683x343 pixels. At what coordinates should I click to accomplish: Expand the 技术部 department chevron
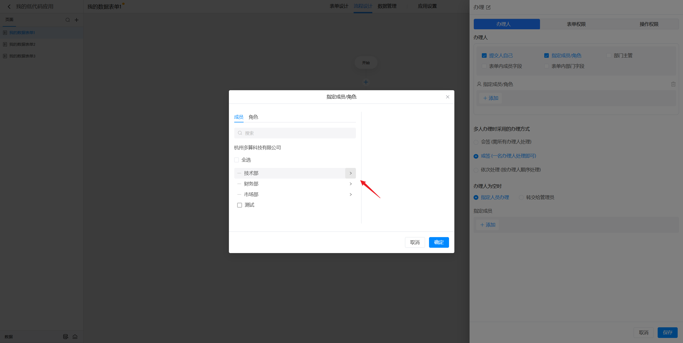(x=351, y=173)
